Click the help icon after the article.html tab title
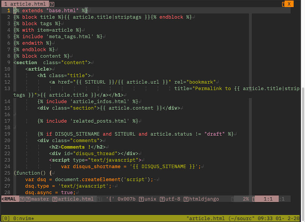 click(53, 3)
